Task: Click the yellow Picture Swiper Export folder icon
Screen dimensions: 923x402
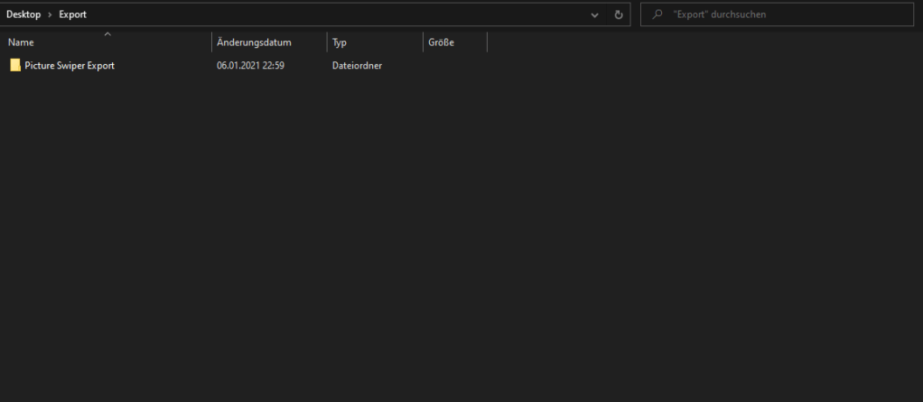Action: [x=15, y=65]
